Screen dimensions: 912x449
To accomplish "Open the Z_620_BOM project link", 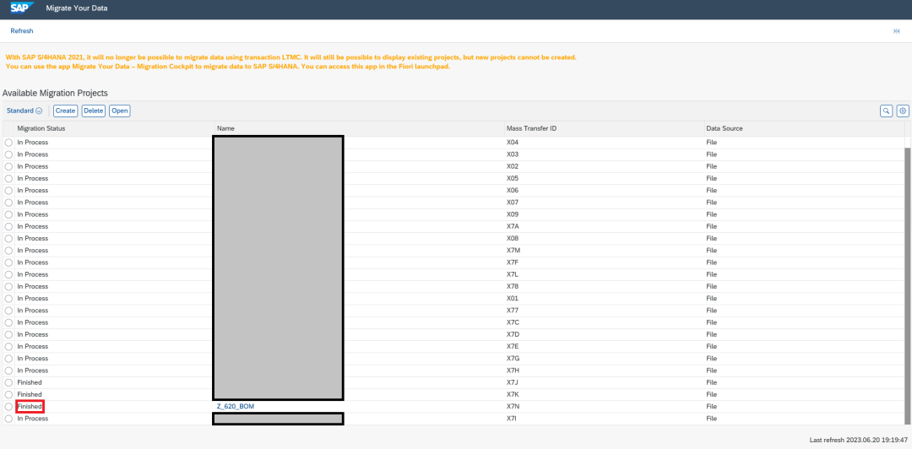I will [236, 407].
